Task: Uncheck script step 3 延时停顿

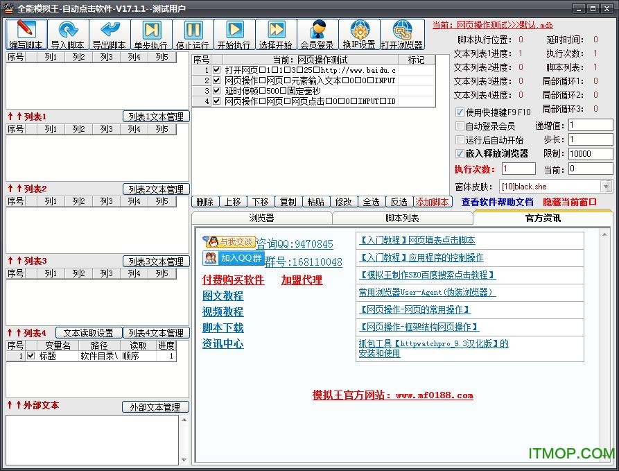Action: coord(216,90)
